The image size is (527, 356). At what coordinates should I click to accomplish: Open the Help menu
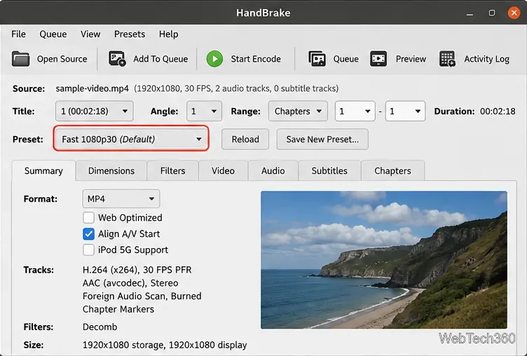[169, 34]
